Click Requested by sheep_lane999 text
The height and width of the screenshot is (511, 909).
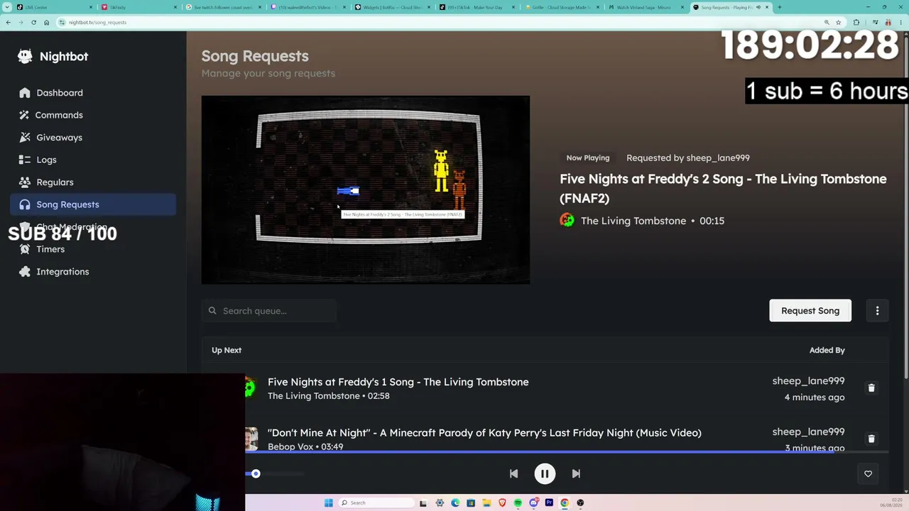[688, 158]
